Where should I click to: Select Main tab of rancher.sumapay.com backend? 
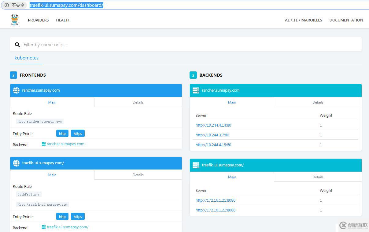tap(232, 102)
